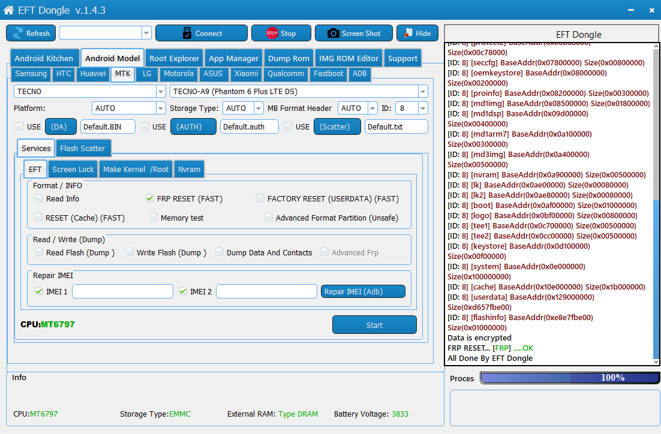The image size is (661, 434).
Task: Check the Write Flash (Dump) box
Action: pyautogui.click(x=130, y=252)
